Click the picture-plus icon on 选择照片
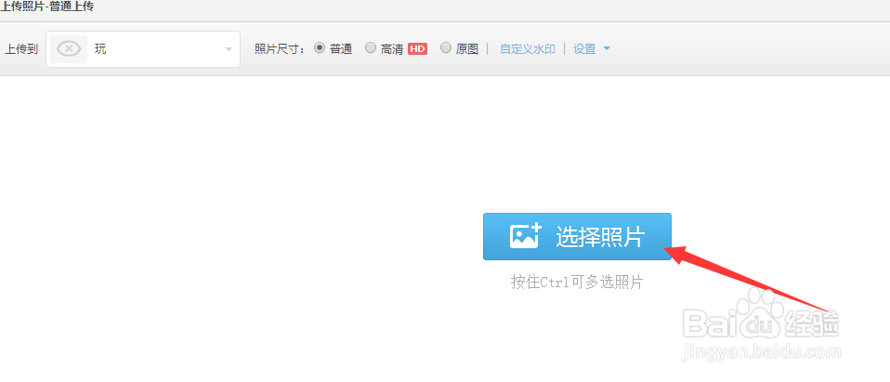This screenshot has width=890, height=382. tap(526, 235)
